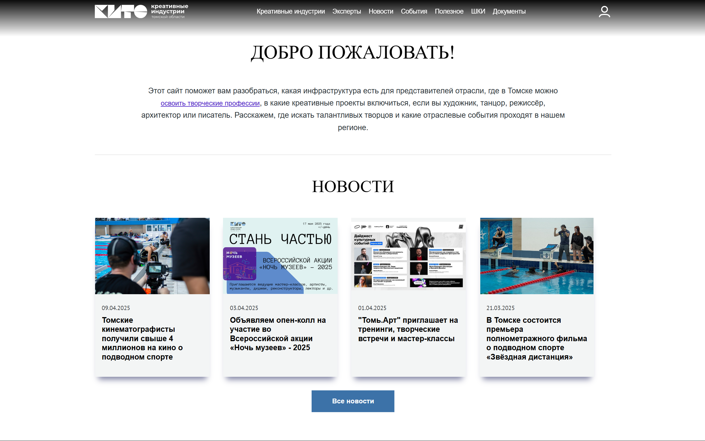Open the Креативные индустрии menu item
Image resolution: width=705 pixels, height=441 pixels.
tap(290, 11)
